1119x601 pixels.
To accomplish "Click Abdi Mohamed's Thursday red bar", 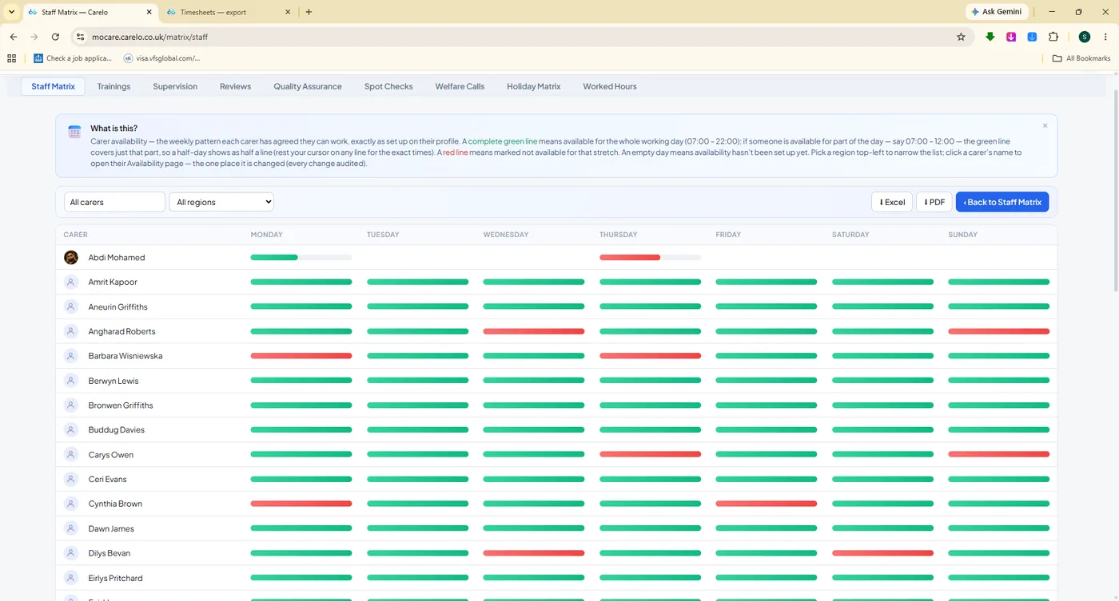I will [x=630, y=258].
